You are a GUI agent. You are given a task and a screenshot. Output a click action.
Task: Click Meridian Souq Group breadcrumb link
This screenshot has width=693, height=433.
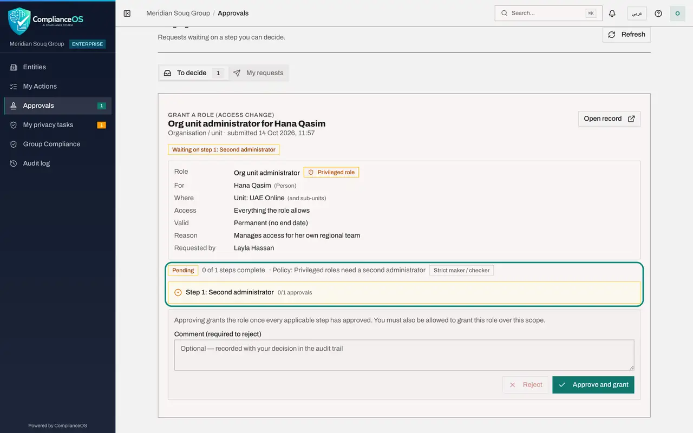pos(178,13)
